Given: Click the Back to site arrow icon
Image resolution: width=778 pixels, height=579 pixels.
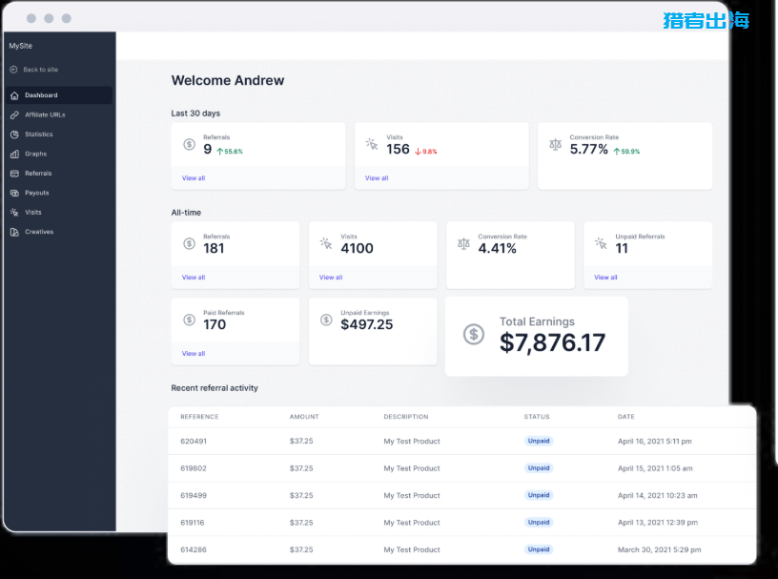Looking at the screenshot, I should coord(14,70).
